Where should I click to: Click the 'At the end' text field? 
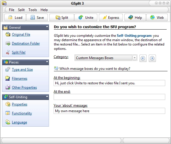click(x=109, y=97)
